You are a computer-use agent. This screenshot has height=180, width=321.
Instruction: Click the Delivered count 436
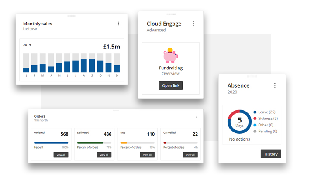click(108, 134)
